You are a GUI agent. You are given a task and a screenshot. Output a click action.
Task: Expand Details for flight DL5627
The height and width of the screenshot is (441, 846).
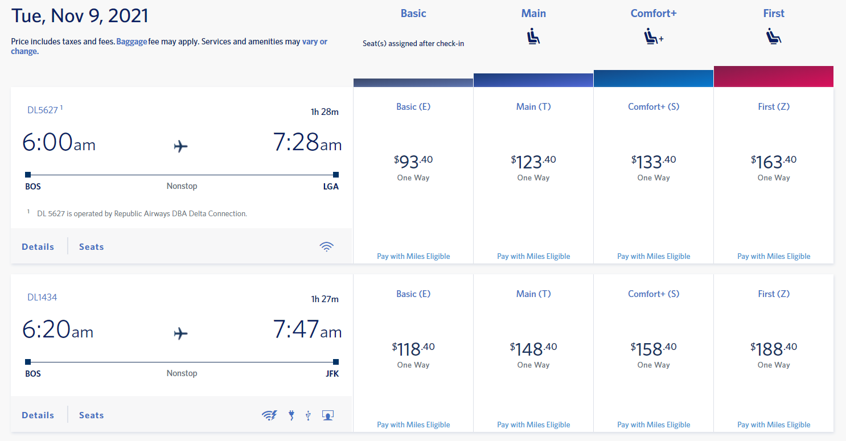click(38, 246)
